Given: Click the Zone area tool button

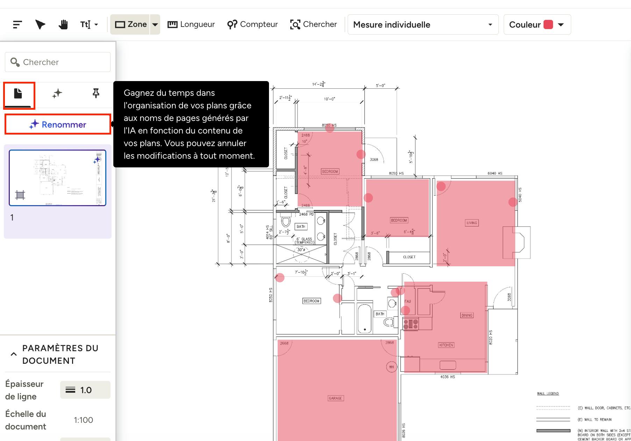Looking at the screenshot, I should point(130,24).
